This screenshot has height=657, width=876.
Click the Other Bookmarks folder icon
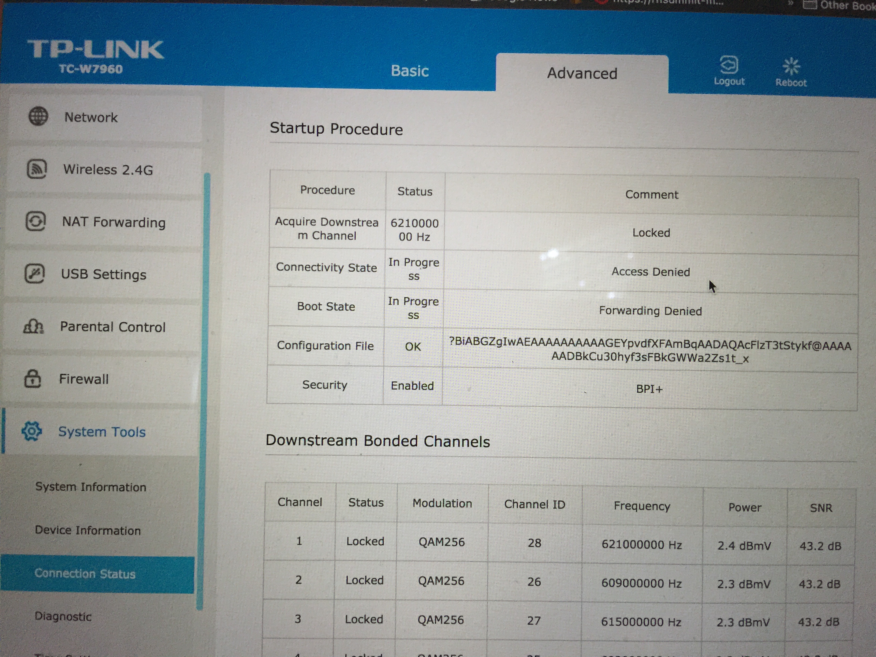pyautogui.click(x=809, y=4)
